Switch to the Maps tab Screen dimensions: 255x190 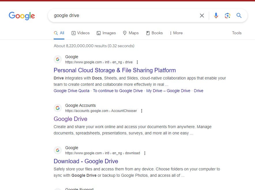[131, 33]
